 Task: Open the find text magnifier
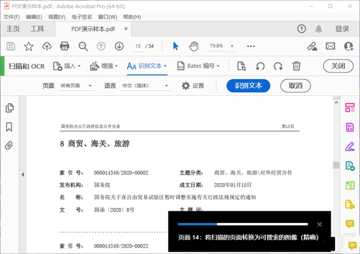click(83, 46)
